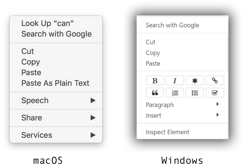
Task: Create a bulleted list
Action: pos(195,93)
